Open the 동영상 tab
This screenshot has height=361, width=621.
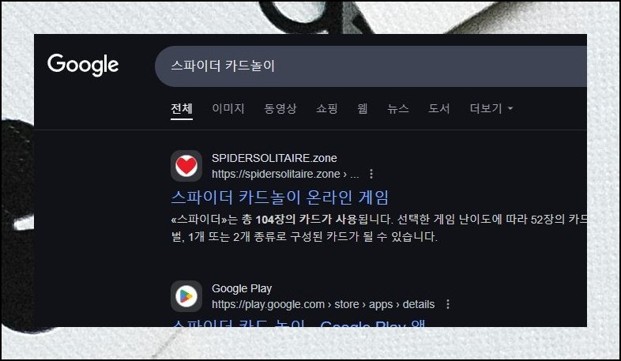pyautogui.click(x=280, y=108)
